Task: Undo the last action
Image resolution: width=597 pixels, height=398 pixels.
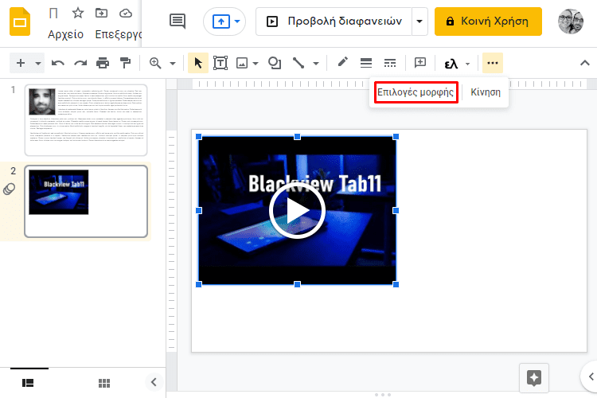Action: [x=58, y=63]
